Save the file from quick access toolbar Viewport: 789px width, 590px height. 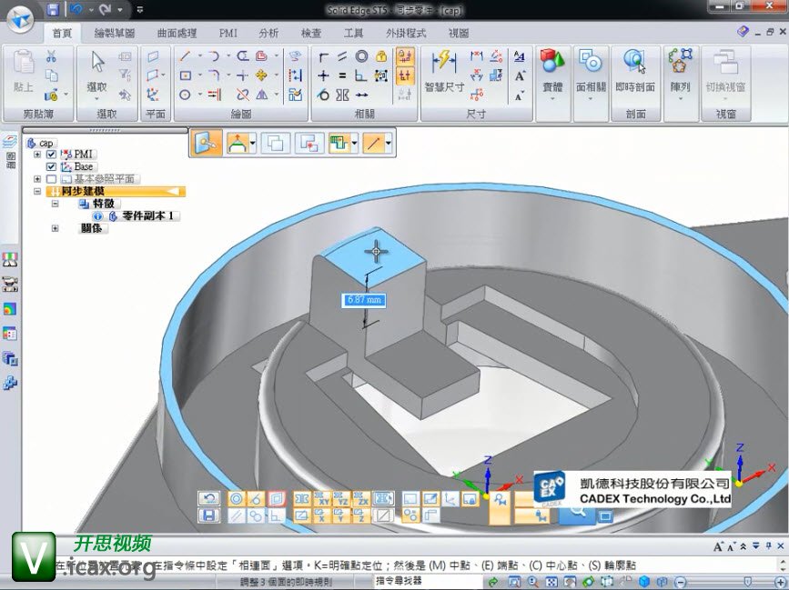click(53, 9)
